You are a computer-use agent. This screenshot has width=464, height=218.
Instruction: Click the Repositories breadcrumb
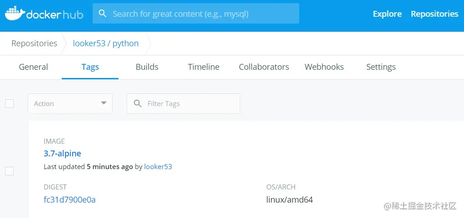(35, 44)
